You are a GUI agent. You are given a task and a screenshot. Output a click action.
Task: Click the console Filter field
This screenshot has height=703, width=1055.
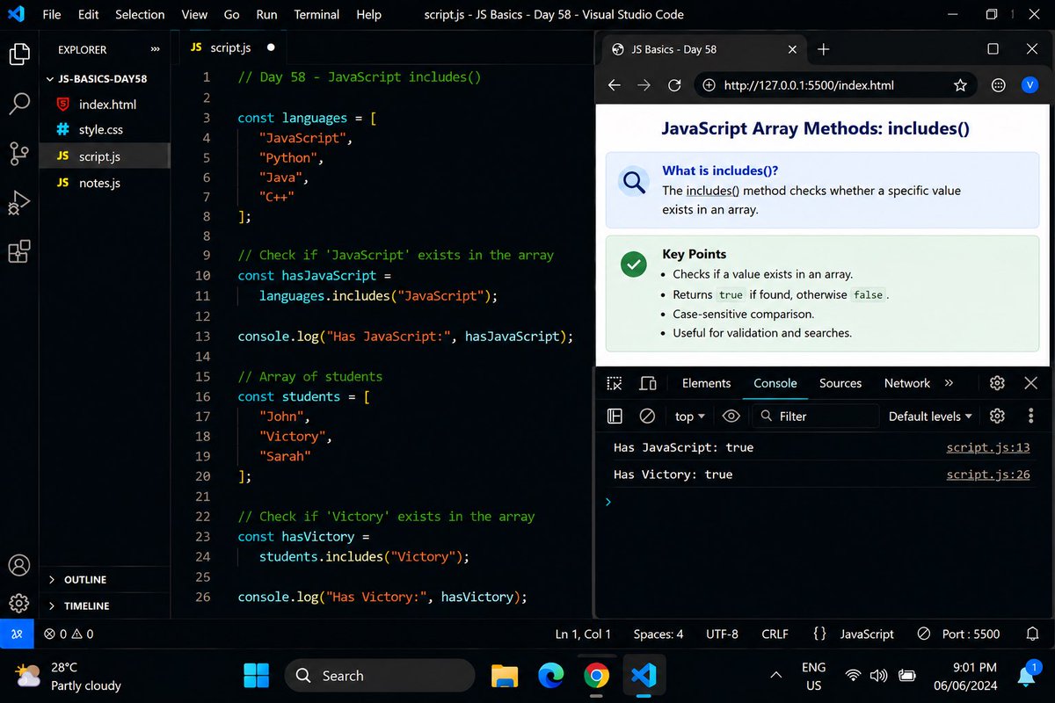tap(816, 417)
